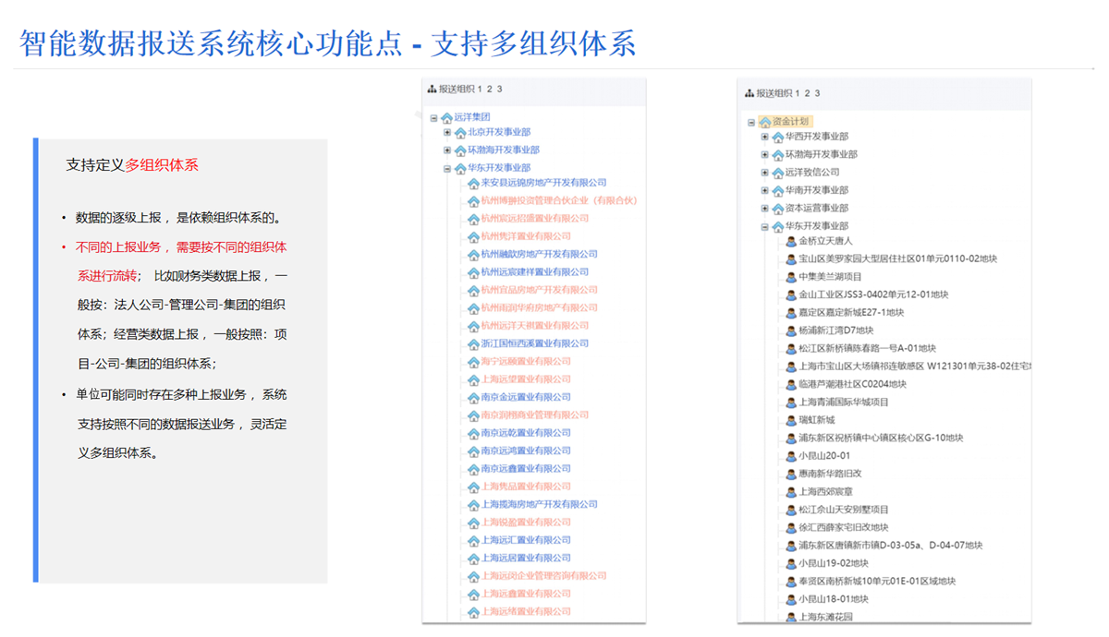Click the house icon beside 远洋集团 root node
The image size is (1109, 637).
[447, 118]
